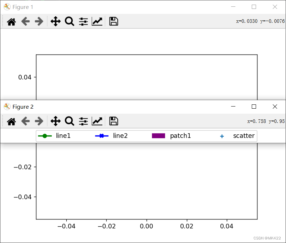Screen dimensions: 286x243
Task: Minimize the Figure 1 window
Action: [233, 7]
